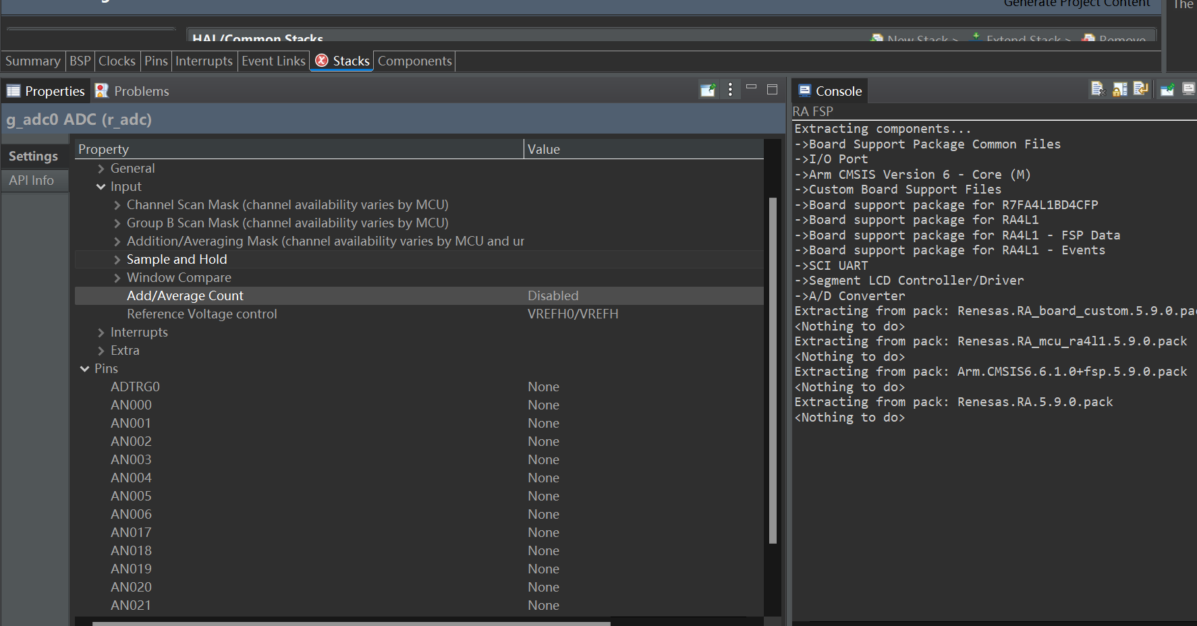Image resolution: width=1197 pixels, height=626 pixels.
Task: Select the Settings side tab
Action: pos(33,156)
